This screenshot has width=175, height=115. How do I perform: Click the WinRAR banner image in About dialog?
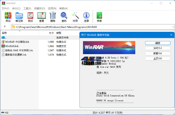[x=109, y=48]
